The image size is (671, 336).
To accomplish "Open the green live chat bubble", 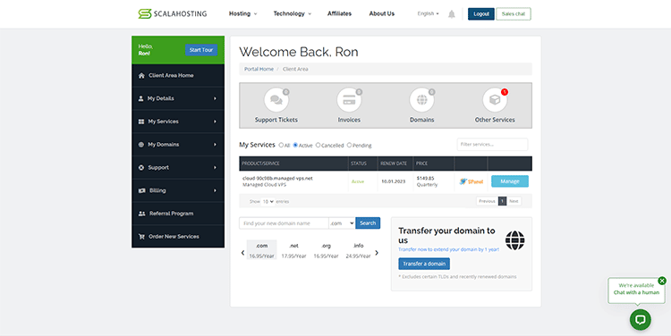I will (x=641, y=319).
